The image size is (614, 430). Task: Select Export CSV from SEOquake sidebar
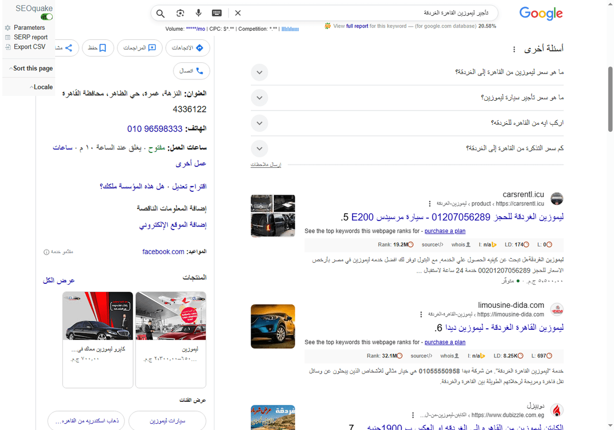29,47
